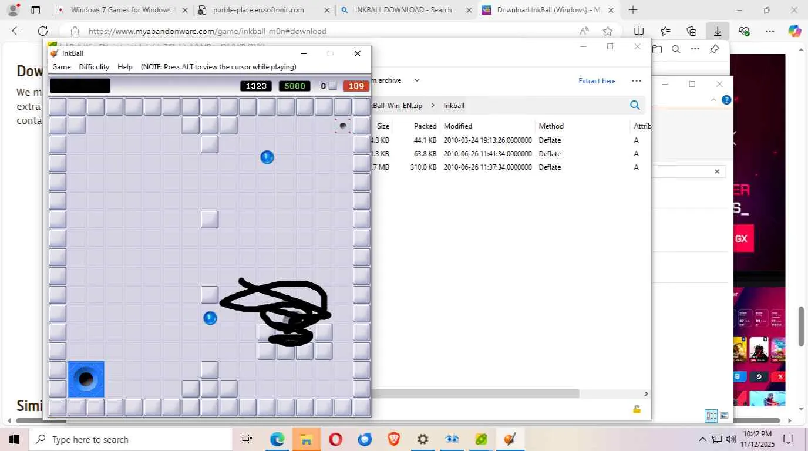The height and width of the screenshot is (451, 808).
Task: Expand the archive dropdown arrow in zip window
Action: [x=417, y=80]
